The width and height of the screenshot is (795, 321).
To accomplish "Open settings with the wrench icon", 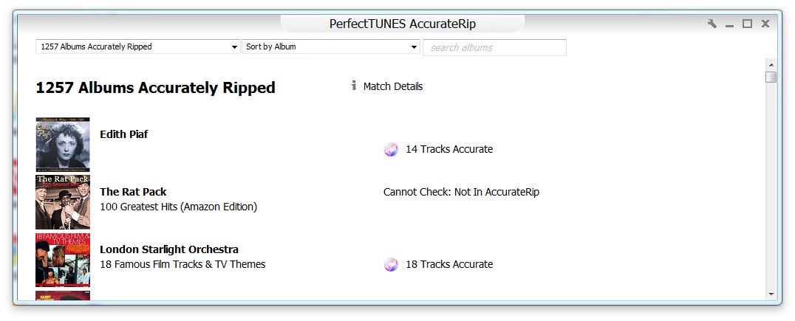I will (712, 24).
